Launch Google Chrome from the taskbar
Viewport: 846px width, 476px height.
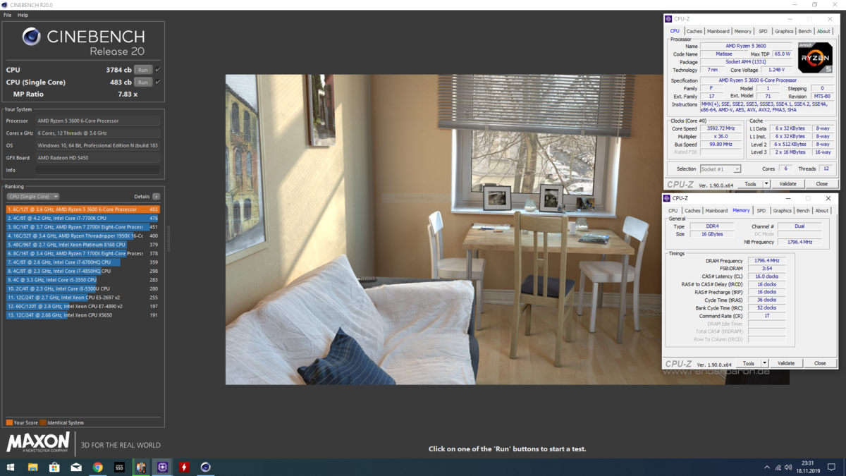point(98,468)
